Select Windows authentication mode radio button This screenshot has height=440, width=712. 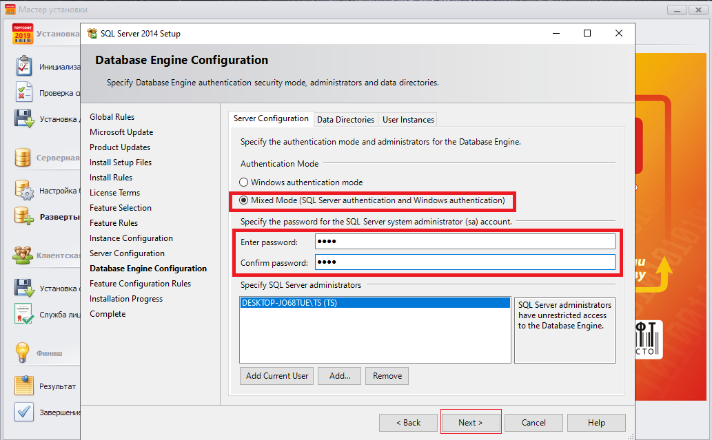pos(243,182)
